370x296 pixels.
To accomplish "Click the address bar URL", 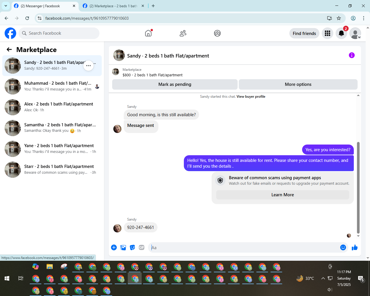I will 87,18.
